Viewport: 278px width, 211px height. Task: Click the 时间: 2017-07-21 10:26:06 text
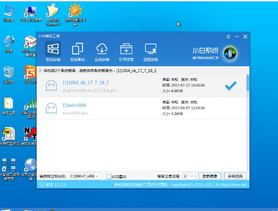click(x=184, y=85)
